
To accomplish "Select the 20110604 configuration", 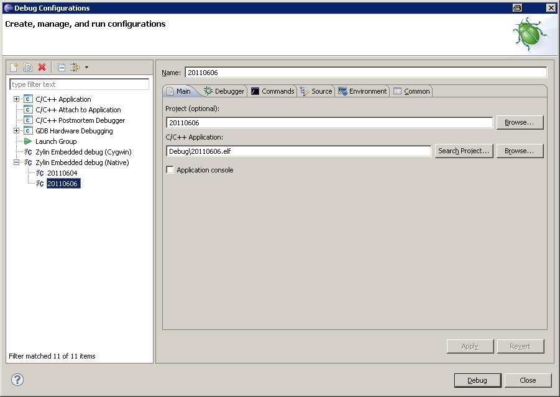I will pyautogui.click(x=62, y=173).
